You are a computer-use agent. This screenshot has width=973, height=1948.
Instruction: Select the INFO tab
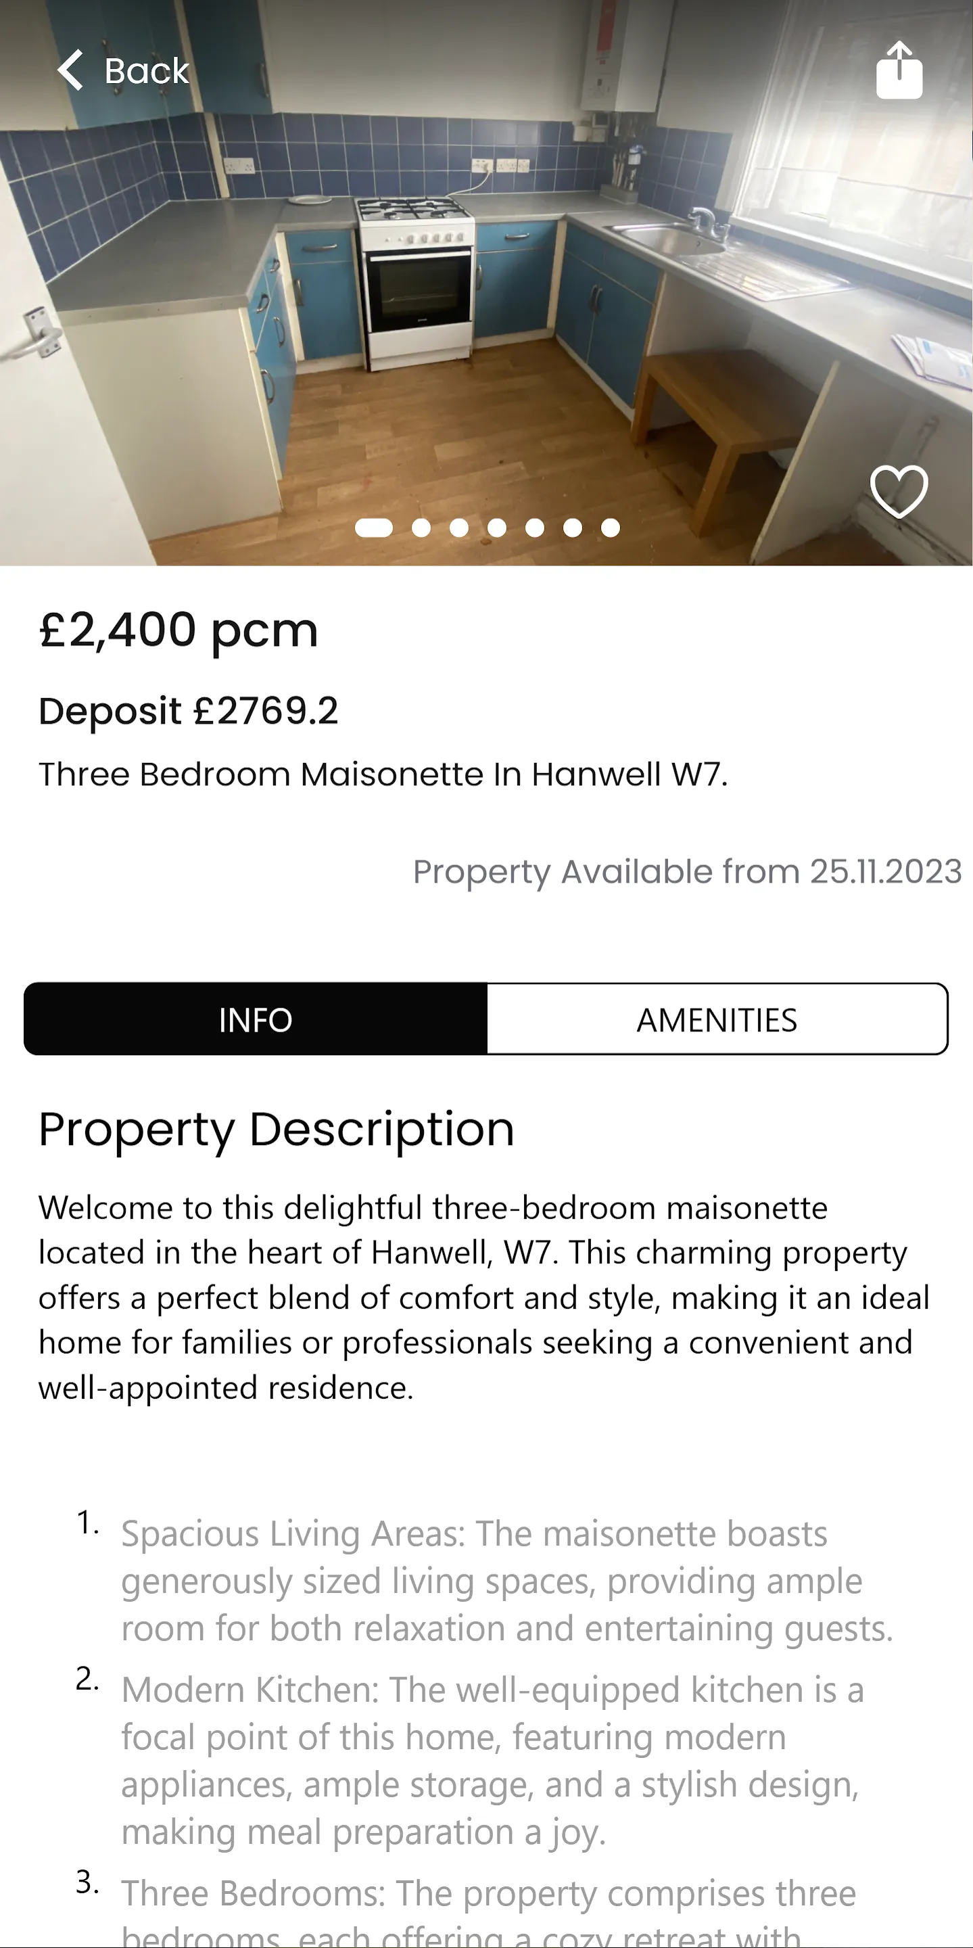256,1019
